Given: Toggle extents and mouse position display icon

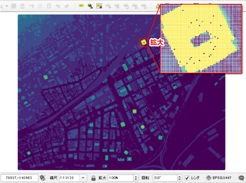Looking at the screenshot, I should (x=43, y=178).
